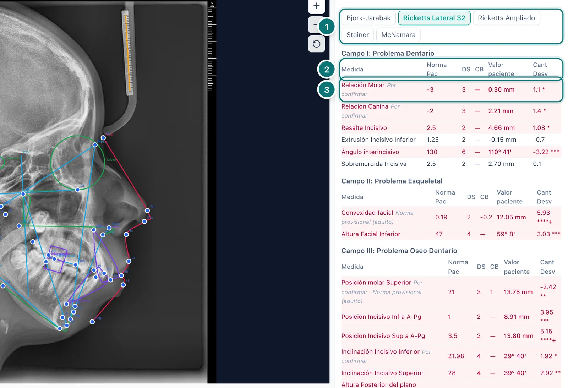Select the ADp landmark point
Screen dimensions: 568x388
(1, 206)
